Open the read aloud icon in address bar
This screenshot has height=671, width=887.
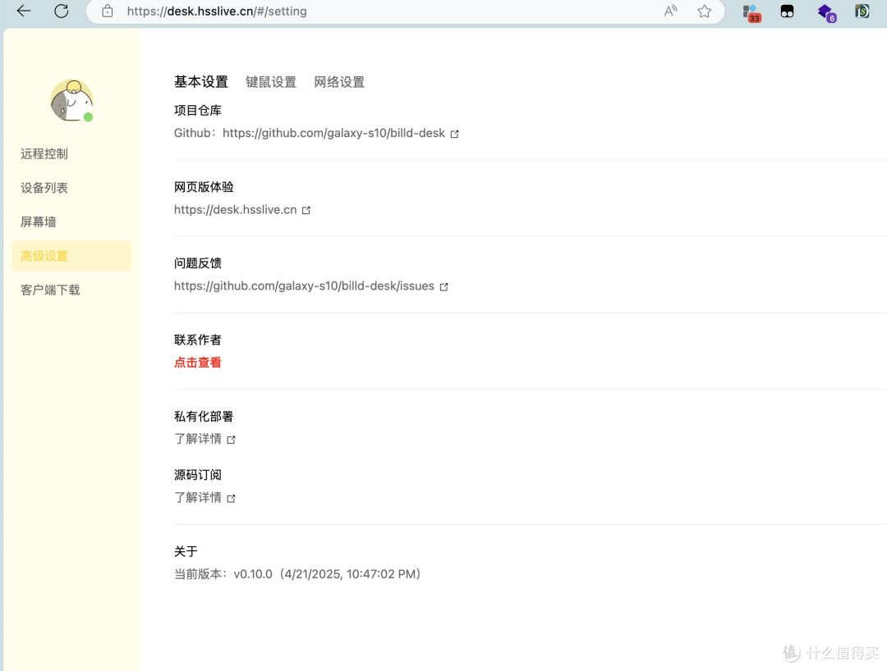[670, 11]
